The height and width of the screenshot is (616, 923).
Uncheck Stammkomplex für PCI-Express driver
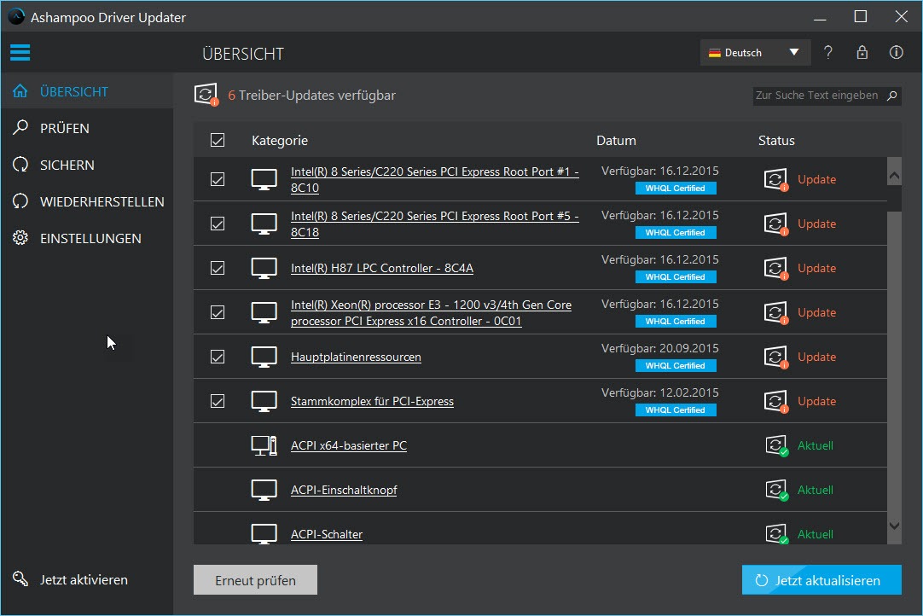pyautogui.click(x=218, y=401)
